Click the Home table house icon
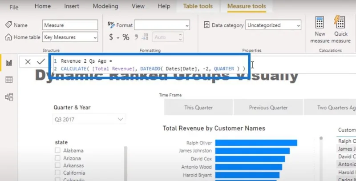This screenshot has height=181, width=356. coord(8,37)
